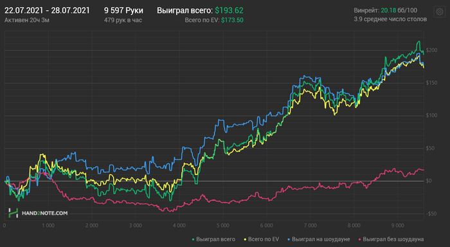Screen dimensions: 450x247
Task: Click the '9 597 Руки' hands count
Action: 123,11
